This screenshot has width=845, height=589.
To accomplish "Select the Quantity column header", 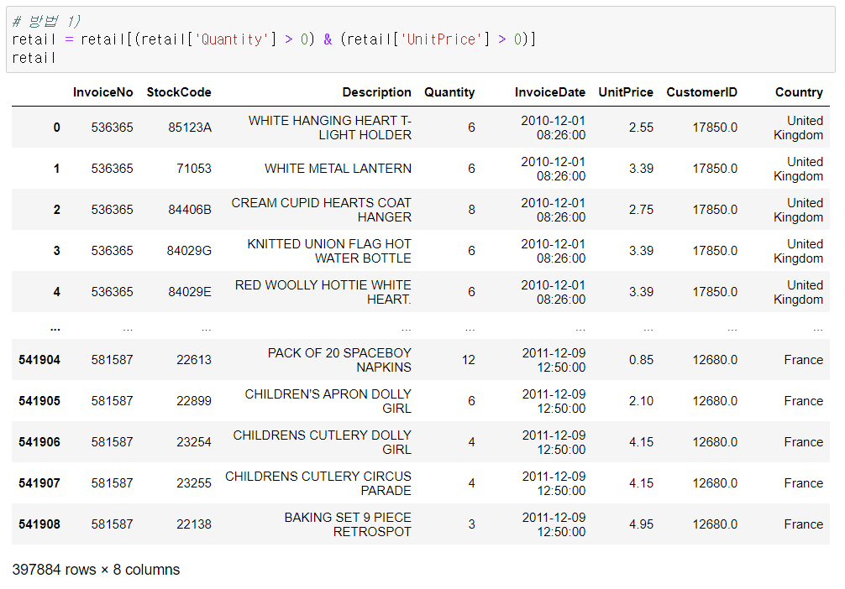I will [x=449, y=92].
